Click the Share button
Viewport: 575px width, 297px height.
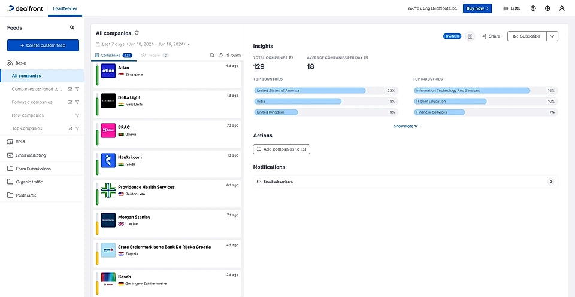point(491,36)
